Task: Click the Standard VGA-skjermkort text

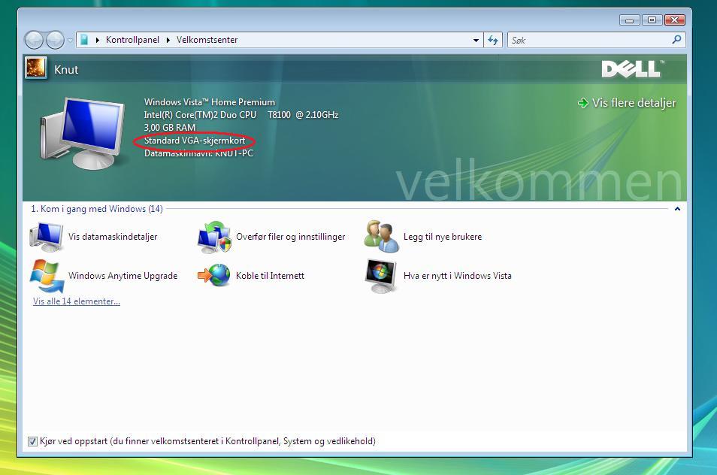Action: pos(195,141)
